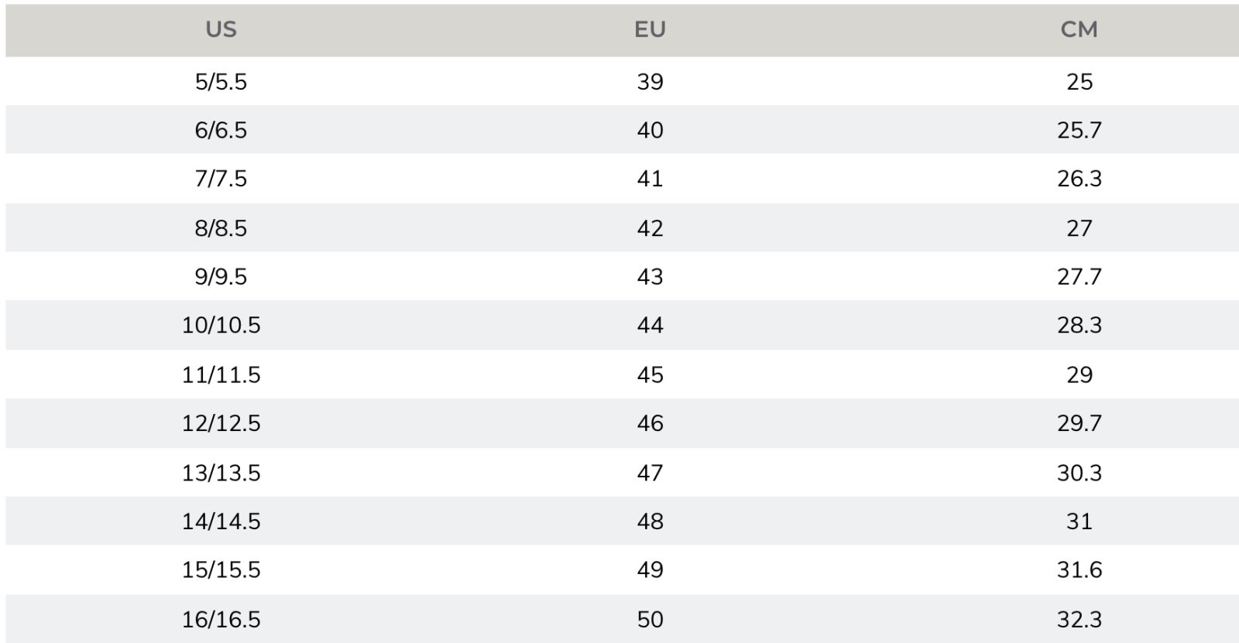Click the 26.3 CM value

(1079, 179)
